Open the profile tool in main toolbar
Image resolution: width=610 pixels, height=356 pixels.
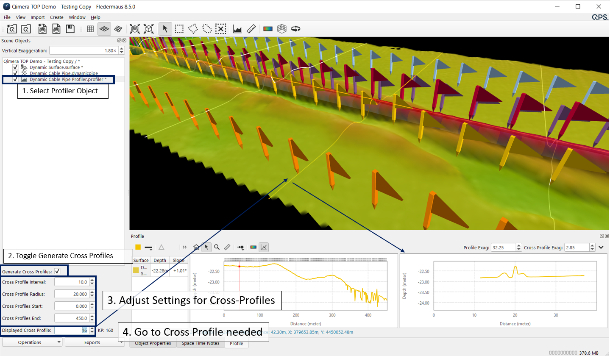[237, 29]
